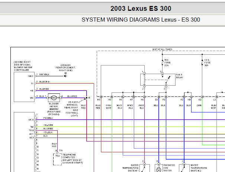Click the "AT DASH REINFORCEMENT, RIGHT SIDE" note
The height and width of the screenshot is (172, 225).
pos(66,68)
